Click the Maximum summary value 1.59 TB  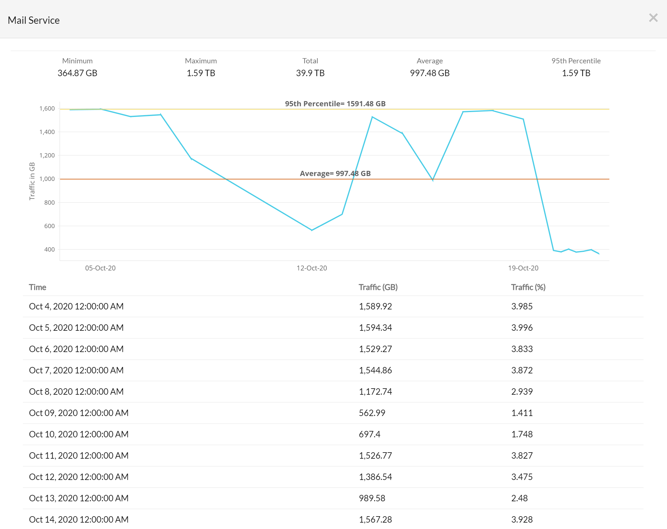coord(201,73)
